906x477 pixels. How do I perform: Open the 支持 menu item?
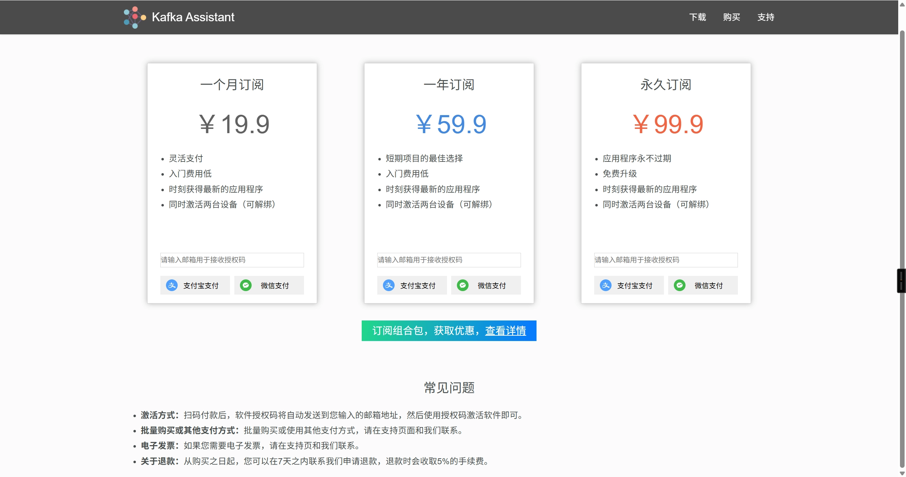(x=766, y=17)
